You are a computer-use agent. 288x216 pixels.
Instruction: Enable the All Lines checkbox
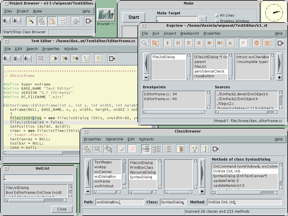(x=217, y=15)
